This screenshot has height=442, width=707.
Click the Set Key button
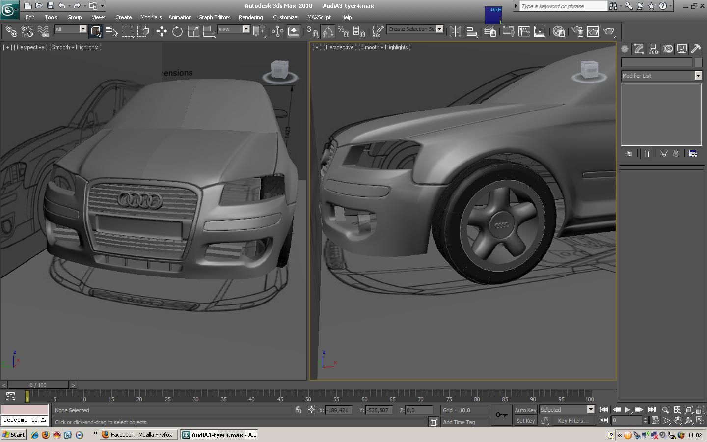click(525, 421)
